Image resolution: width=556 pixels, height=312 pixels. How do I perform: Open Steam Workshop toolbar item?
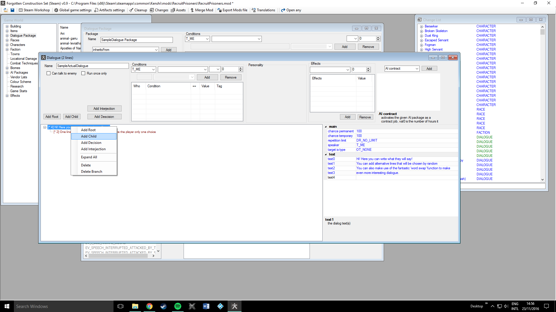point(34,10)
